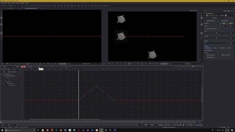Image resolution: width=235 pixels, height=132 pixels.
Task: Set Edges mode to Wrap
Action: tap(215, 48)
